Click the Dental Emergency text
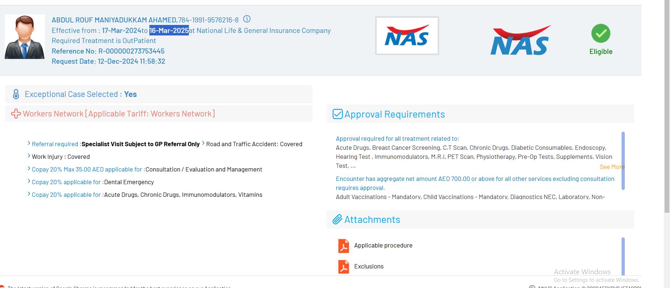 click(x=129, y=182)
